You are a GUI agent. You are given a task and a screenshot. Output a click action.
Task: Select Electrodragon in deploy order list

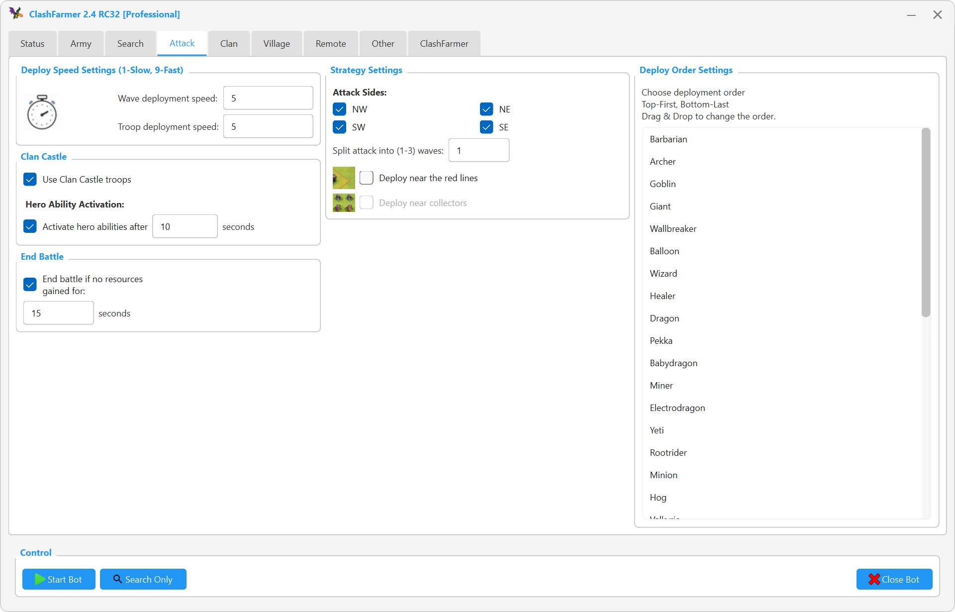pos(782,408)
